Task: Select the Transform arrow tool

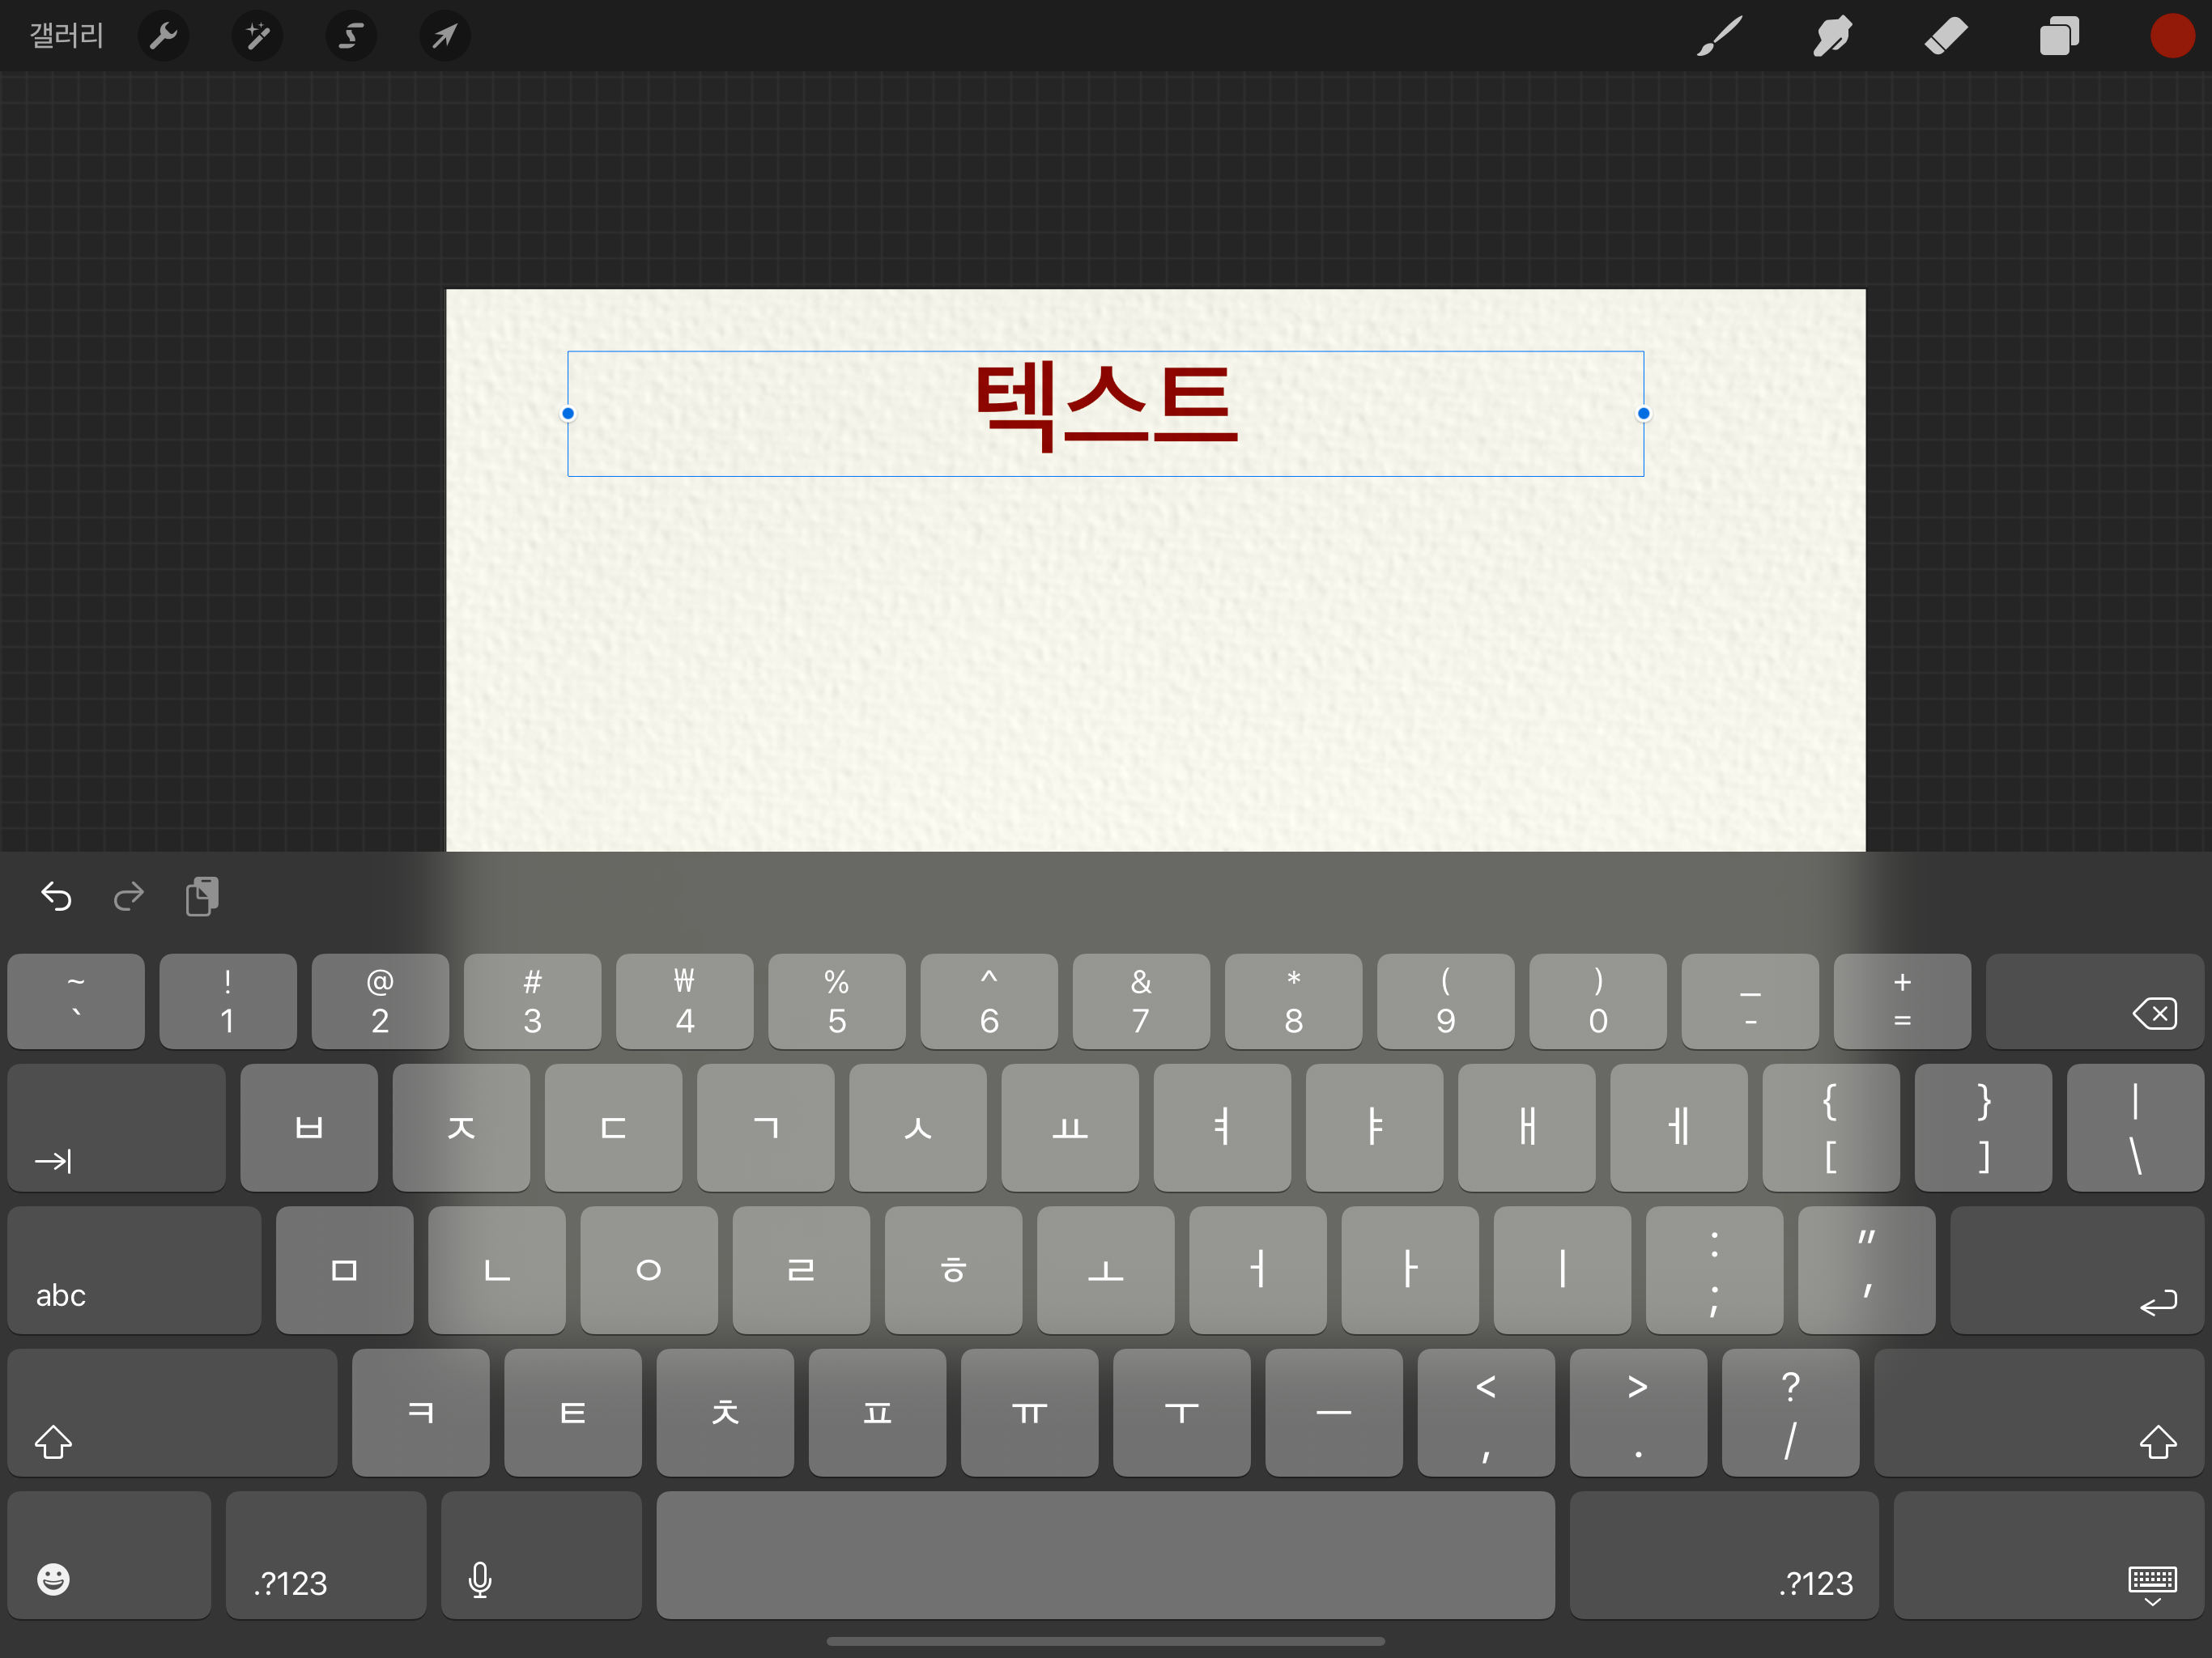Action: 444,36
